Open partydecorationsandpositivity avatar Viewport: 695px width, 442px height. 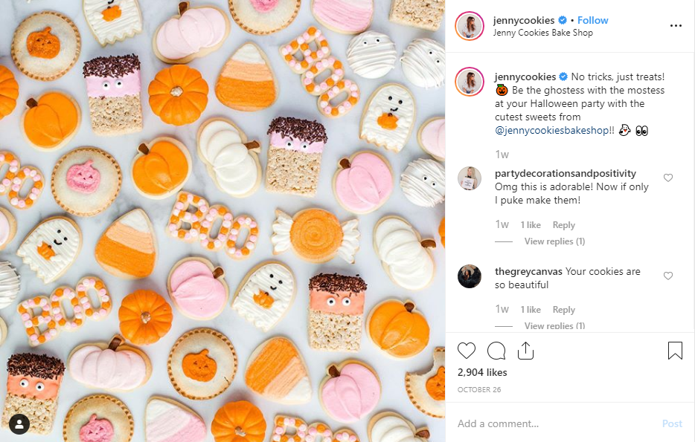point(470,178)
